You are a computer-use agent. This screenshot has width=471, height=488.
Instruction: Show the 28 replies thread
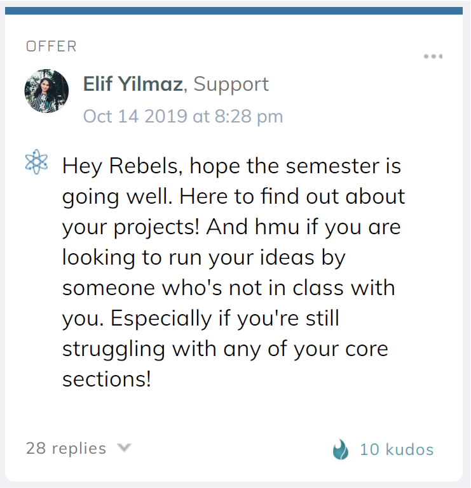pos(66,448)
